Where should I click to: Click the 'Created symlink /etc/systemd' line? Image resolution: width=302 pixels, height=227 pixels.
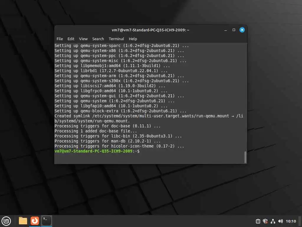(x=149, y=116)
